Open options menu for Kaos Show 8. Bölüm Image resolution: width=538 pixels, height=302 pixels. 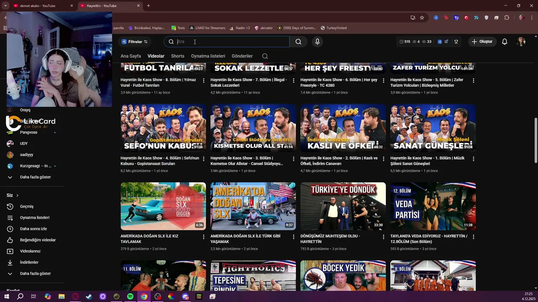click(203, 80)
